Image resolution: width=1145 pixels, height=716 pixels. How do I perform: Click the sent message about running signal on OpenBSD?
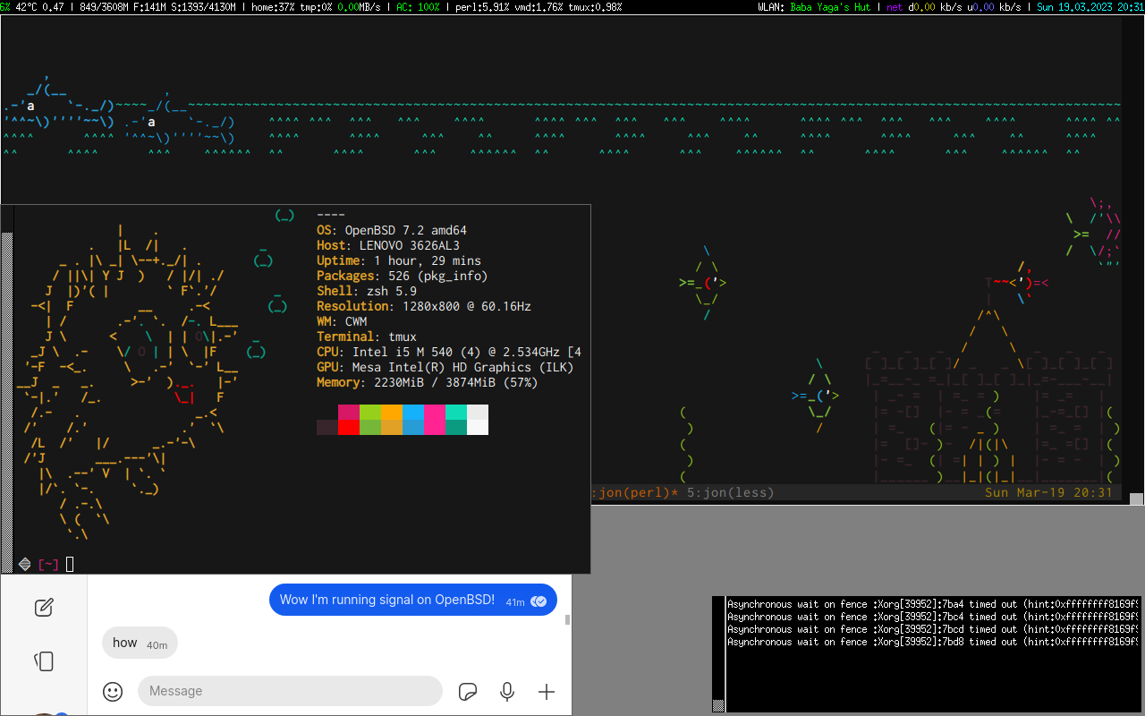pyautogui.click(x=386, y=600)
